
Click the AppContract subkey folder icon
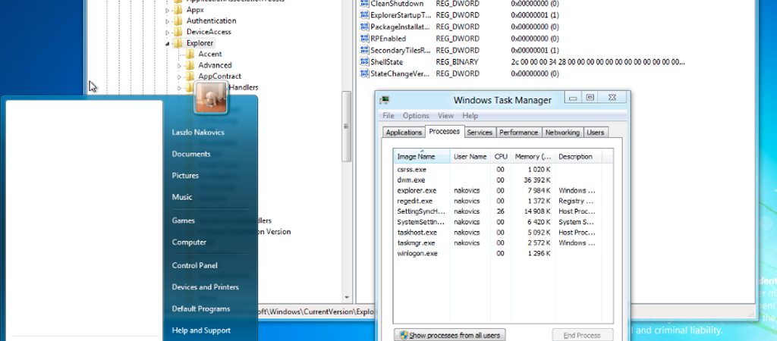pos(190,77)
